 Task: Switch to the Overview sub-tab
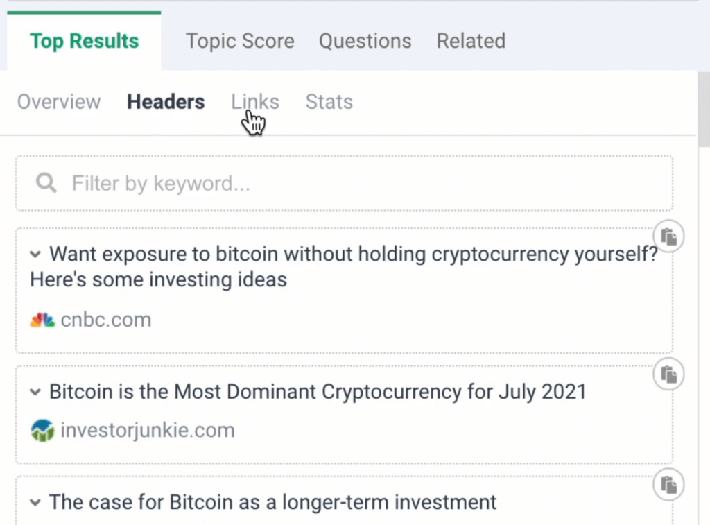coord(59,102)
